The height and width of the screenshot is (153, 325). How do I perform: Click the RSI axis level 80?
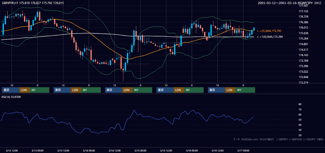click(x=300, y=104)
